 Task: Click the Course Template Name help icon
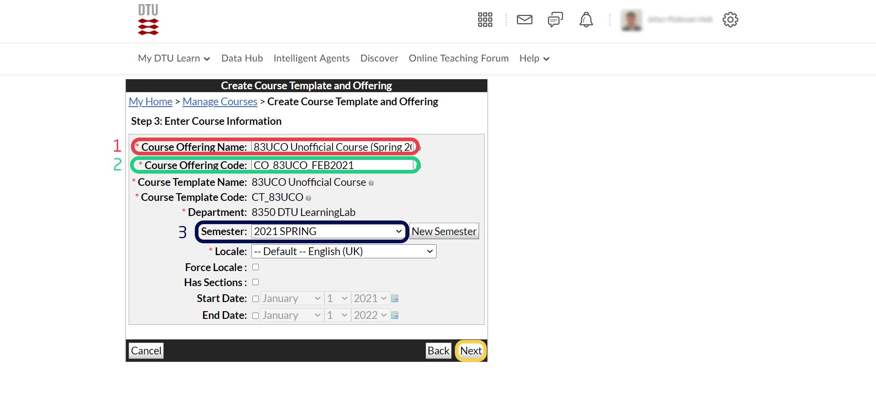pos(371,183)
